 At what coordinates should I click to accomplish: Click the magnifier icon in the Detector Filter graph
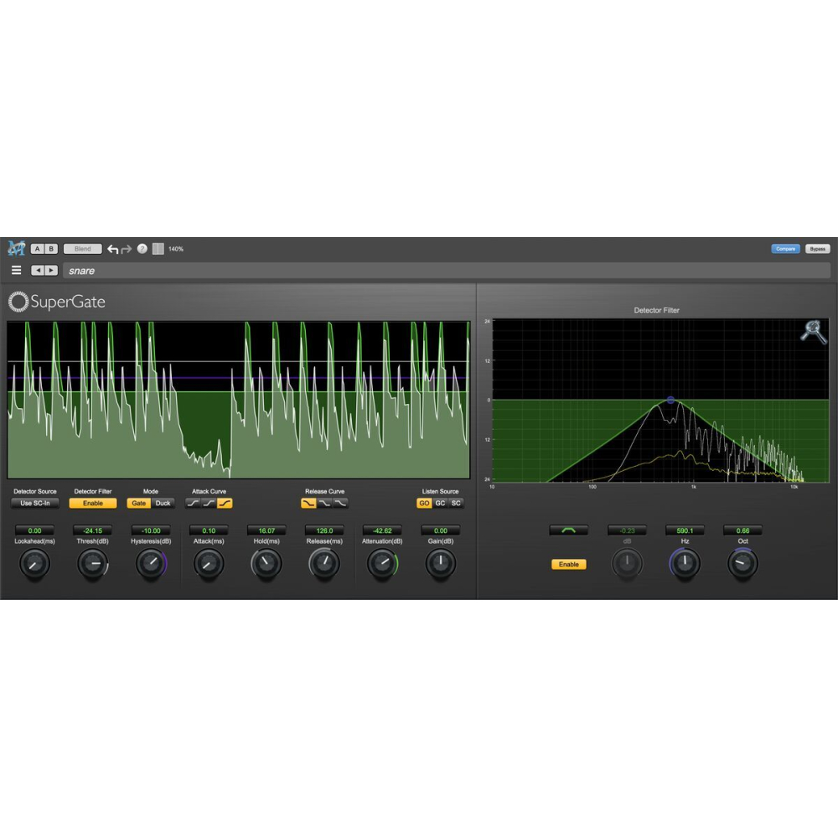pos(812,332)
